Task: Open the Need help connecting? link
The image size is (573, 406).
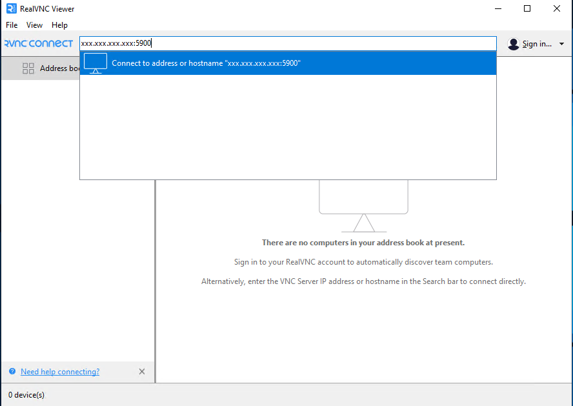Action: pyautogui.click(x=60, y=372)
